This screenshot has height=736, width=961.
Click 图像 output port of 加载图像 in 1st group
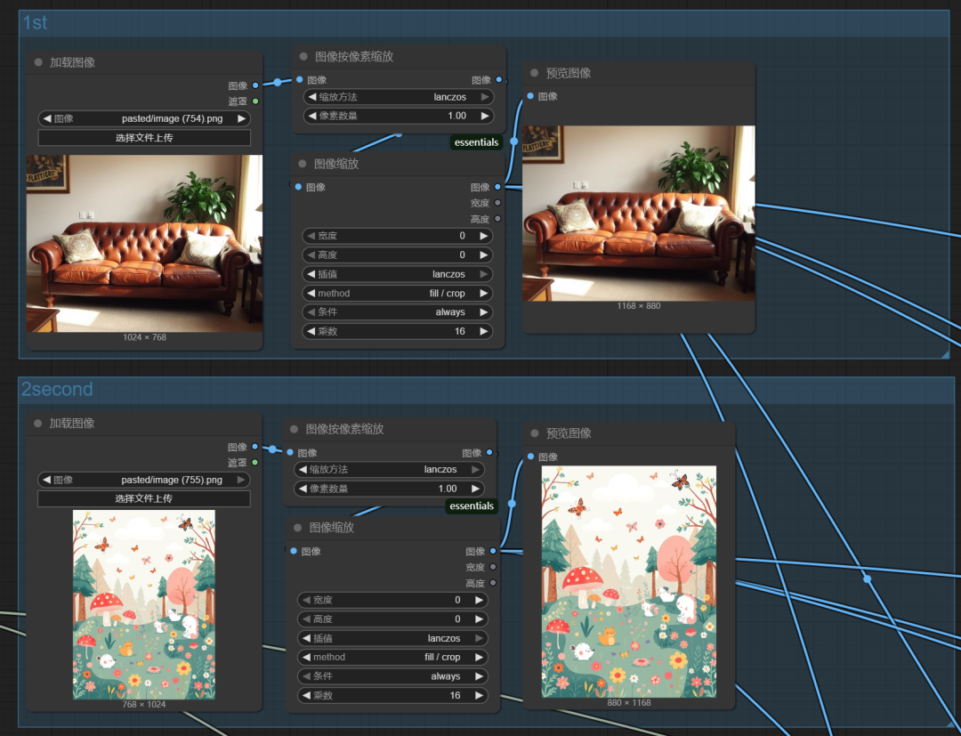255,85
